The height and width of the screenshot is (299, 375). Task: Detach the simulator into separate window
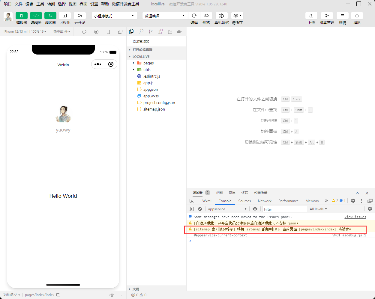(x=120, y=32)
